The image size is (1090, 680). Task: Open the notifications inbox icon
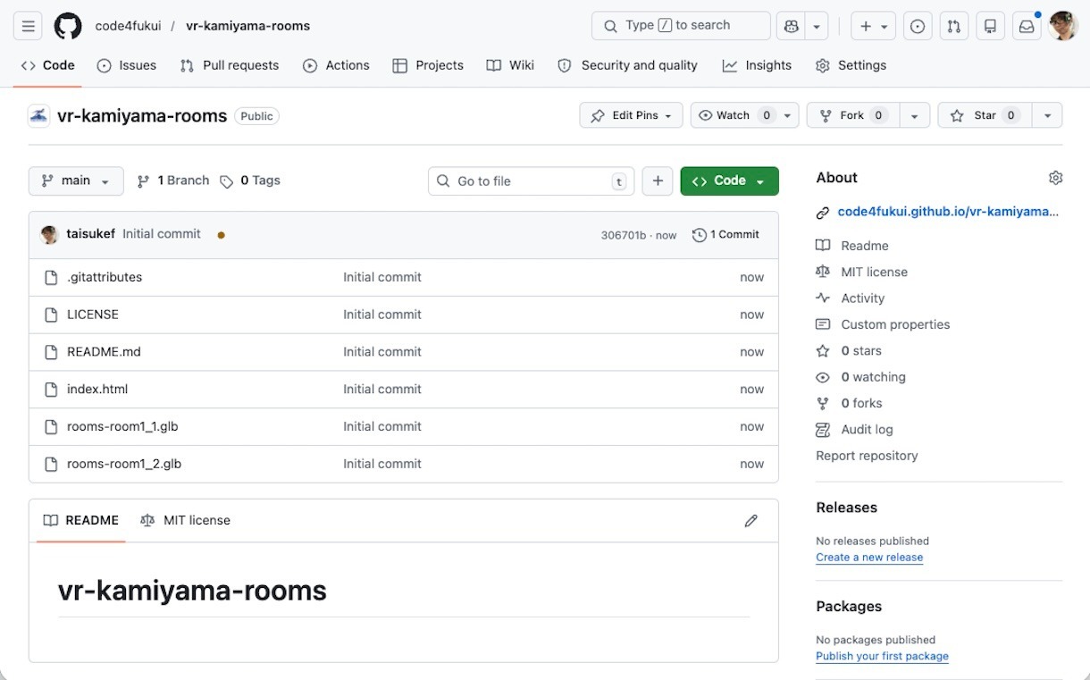click(1027, 26)
